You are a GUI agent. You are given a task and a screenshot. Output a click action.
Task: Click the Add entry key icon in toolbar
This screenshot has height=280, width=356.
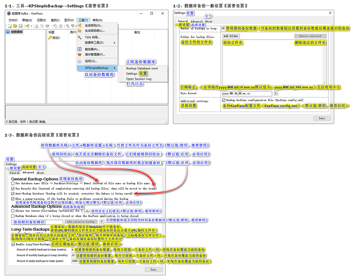point(27,26)
